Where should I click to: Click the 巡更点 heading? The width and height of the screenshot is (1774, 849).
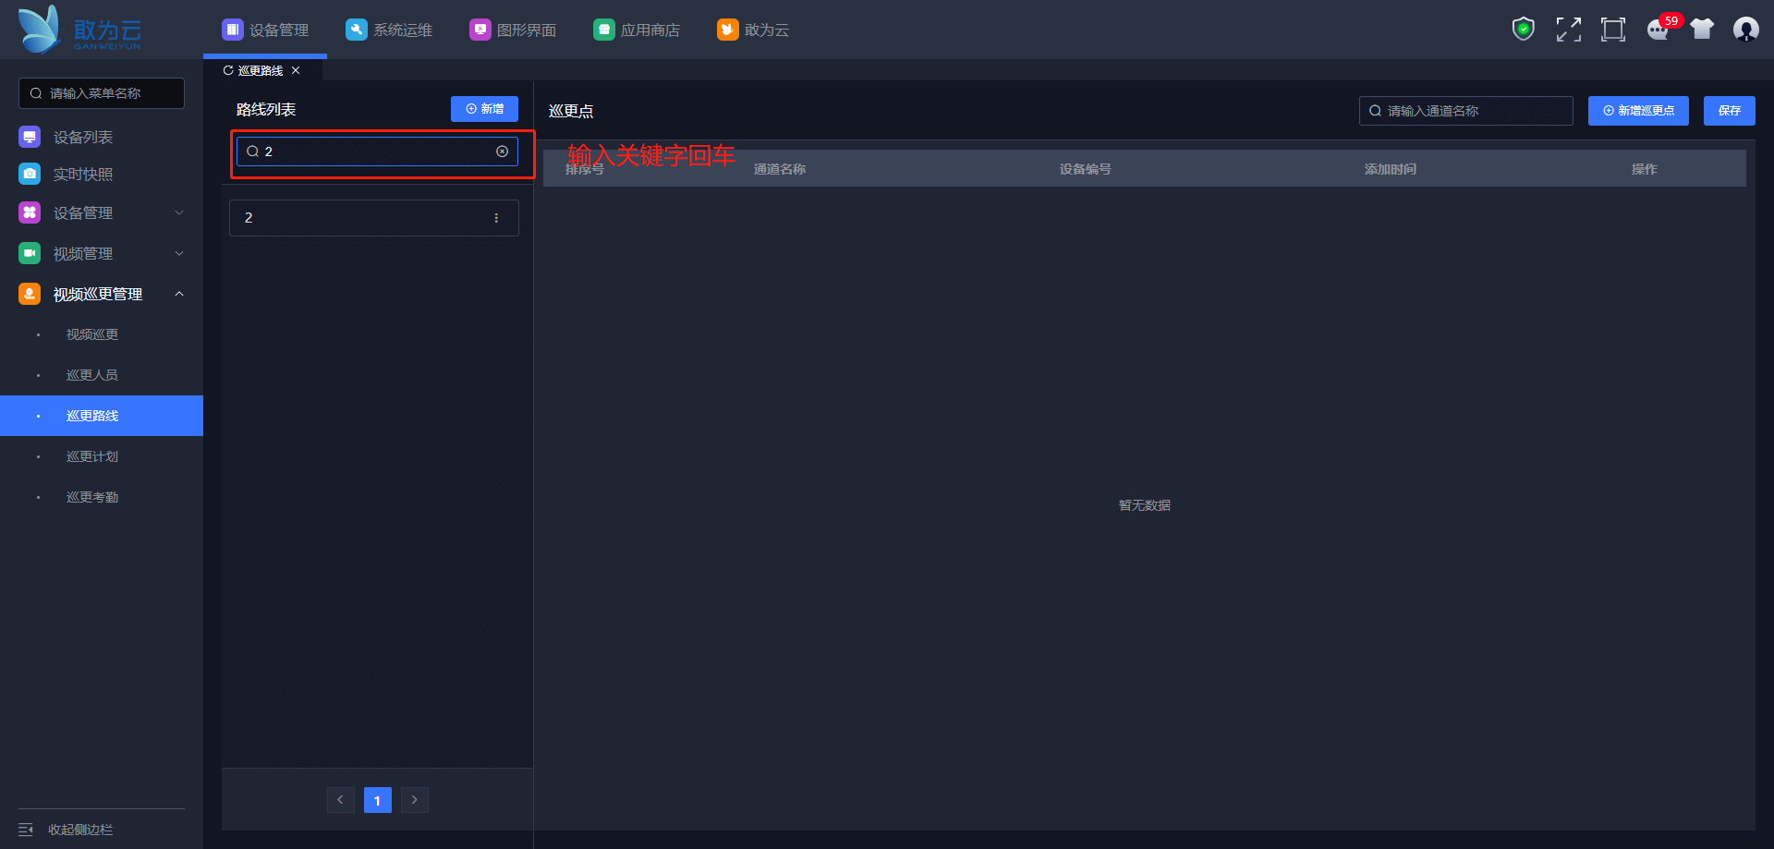(571, 111)
